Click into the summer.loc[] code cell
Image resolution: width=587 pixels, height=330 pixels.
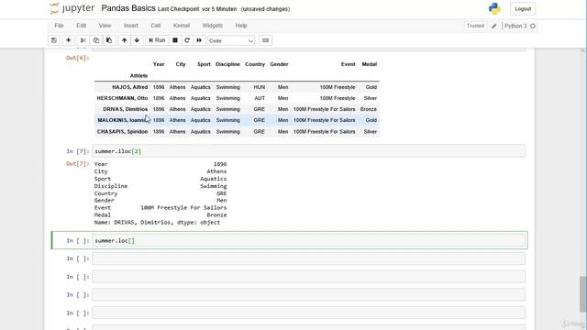click(308, 240)
